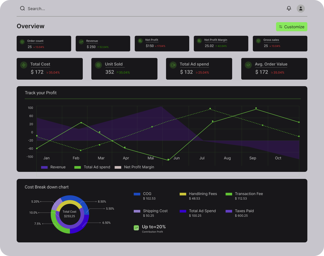Click the Order count box icon
This screenshot has height=256, width=324.
pos(22,42)
